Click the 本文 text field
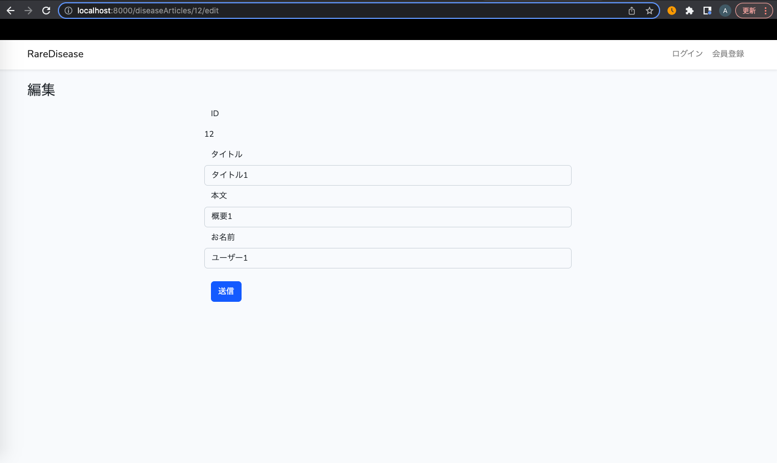Screen dimensions: 777x463 coord(387,217)
